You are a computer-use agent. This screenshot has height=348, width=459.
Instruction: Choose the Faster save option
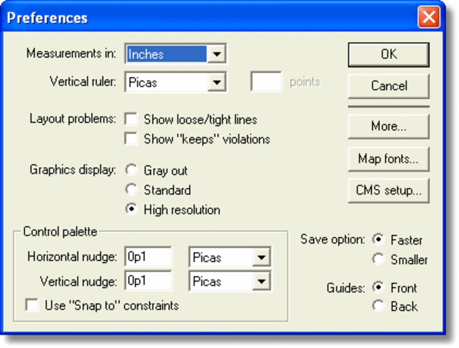pyautogui.click(x=378, y=239)
